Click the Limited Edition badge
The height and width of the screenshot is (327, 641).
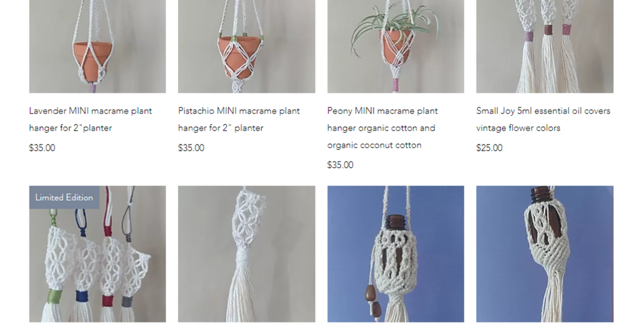click(64, 198)
